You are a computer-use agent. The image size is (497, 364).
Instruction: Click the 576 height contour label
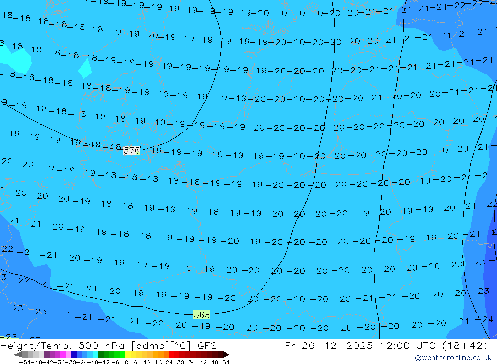[132, 150]
